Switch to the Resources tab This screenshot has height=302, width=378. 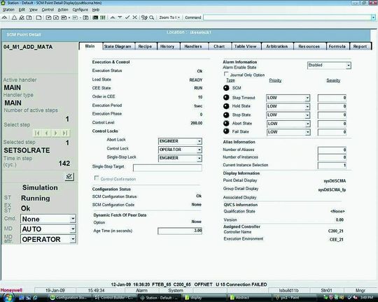tap(309, 46)
